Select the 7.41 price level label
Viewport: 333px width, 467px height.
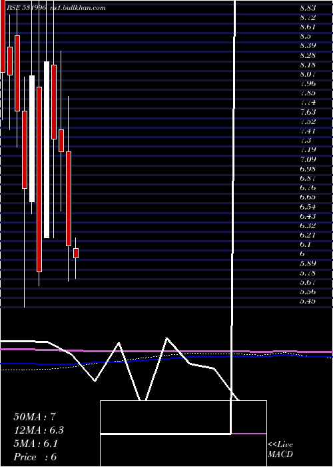click(x=308, y=131)
